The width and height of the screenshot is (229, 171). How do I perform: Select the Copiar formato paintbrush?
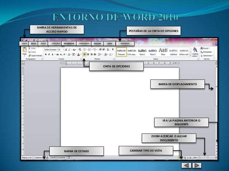click(x=35, y=55)
